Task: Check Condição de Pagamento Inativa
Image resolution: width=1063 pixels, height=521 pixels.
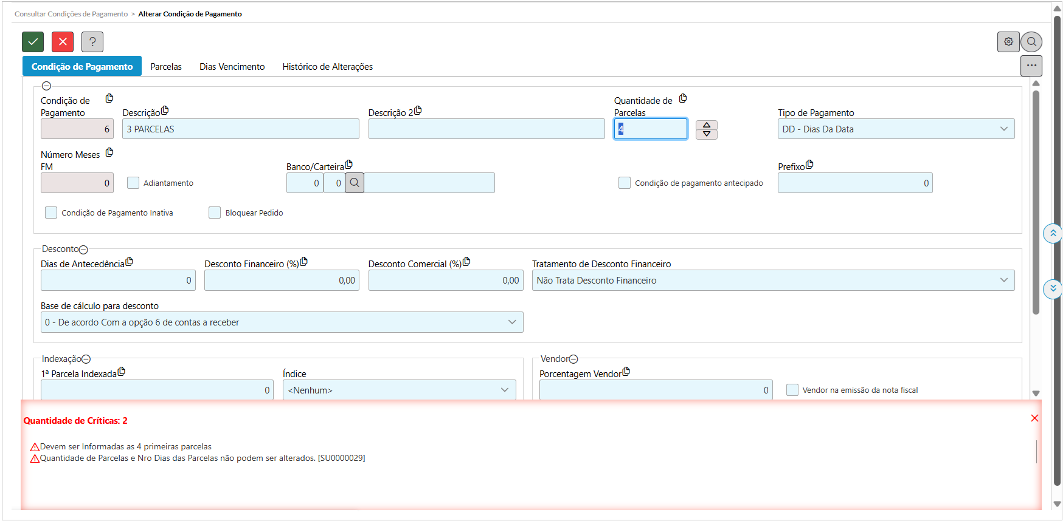Action: pos(51,213)
